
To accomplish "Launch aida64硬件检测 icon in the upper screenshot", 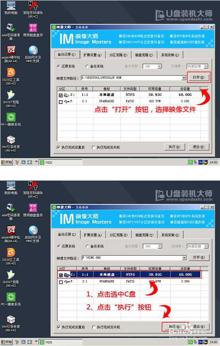I will tap(11, 54).
